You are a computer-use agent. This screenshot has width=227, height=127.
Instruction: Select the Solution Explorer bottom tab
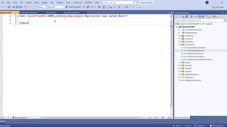point(182,117)
